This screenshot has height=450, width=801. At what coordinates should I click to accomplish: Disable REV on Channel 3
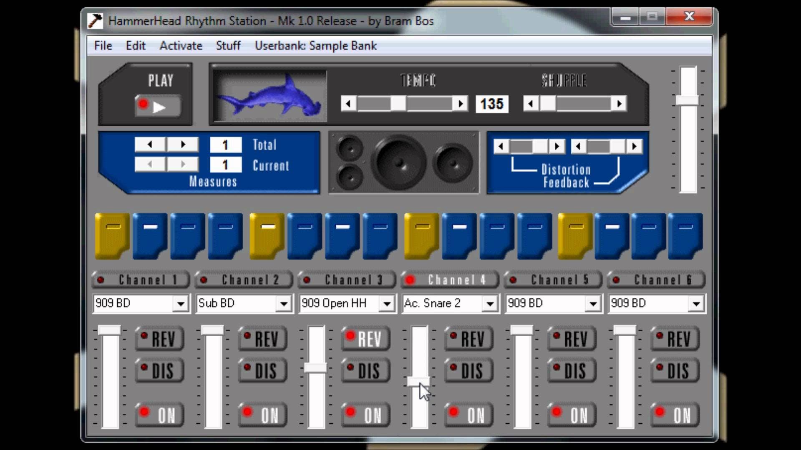tap(365, 338)
